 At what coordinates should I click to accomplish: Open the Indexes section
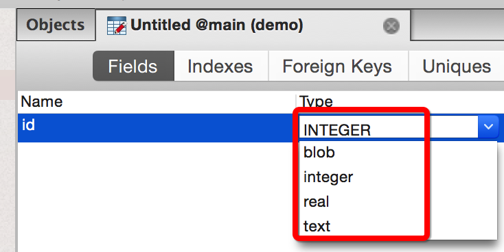pyautogui.click(x=220, y=66)
